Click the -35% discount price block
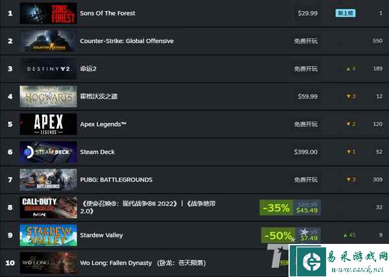This screenshot has width=389, height=277. click(x=290, y=208)
